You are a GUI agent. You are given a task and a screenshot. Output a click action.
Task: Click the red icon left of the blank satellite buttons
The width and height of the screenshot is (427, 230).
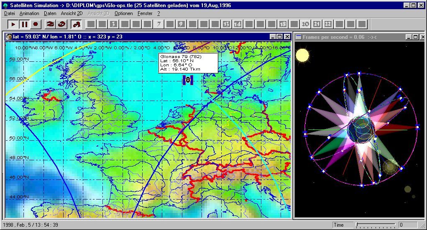[76, 24]
